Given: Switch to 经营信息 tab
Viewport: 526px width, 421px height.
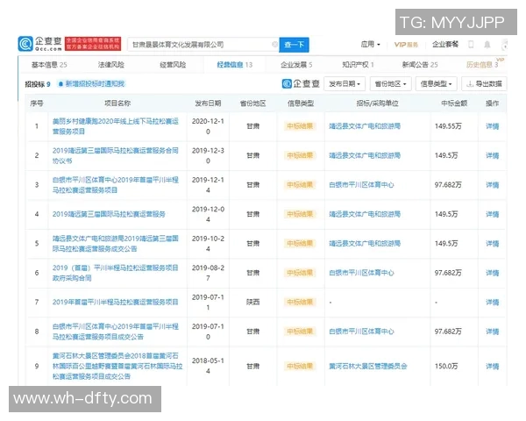Looking at the screenshot, I should click(234, 64).
